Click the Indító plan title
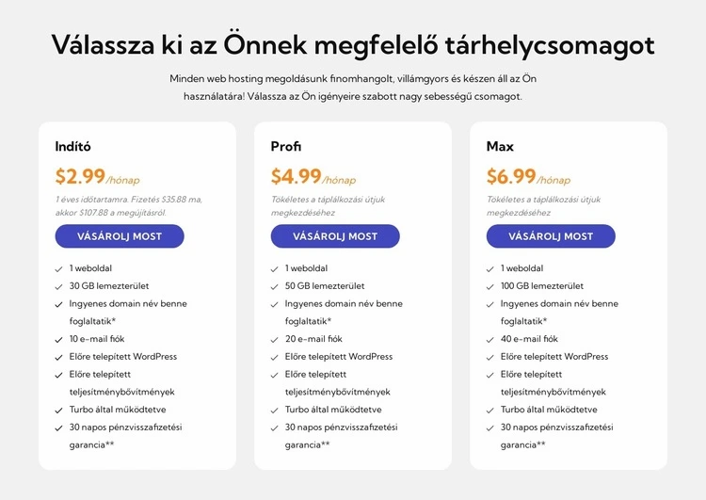The width and height of the screenshot is (706, 500). point(73,147)
